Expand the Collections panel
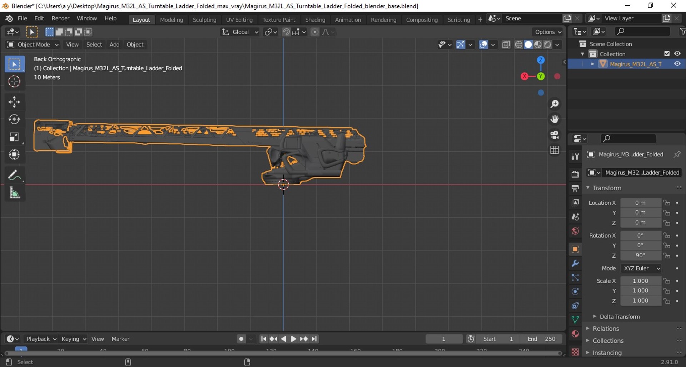 [608, 341]
